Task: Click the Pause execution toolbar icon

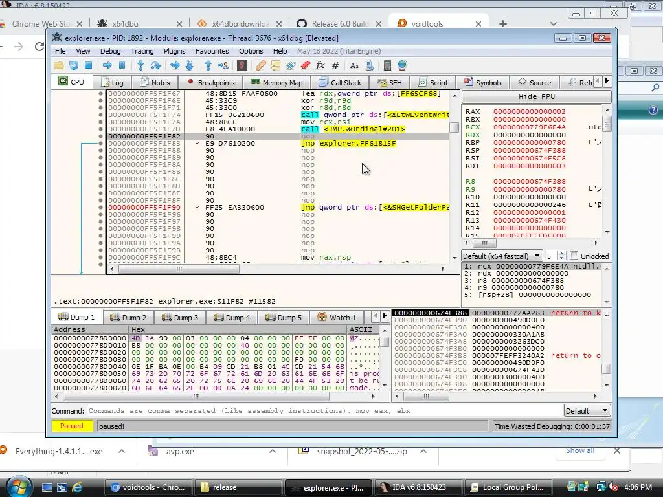Action: (122, 65)
